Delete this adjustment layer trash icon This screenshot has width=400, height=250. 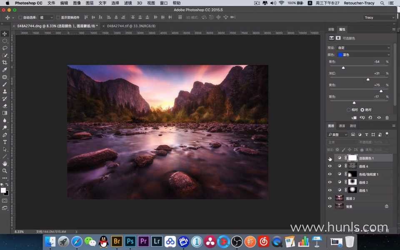pos(387,117)
